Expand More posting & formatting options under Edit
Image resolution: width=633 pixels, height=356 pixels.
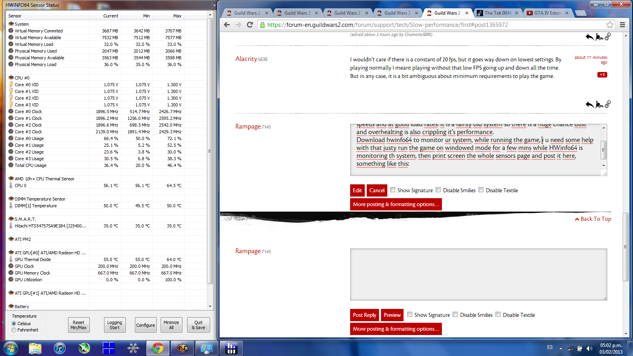point(396,204)
